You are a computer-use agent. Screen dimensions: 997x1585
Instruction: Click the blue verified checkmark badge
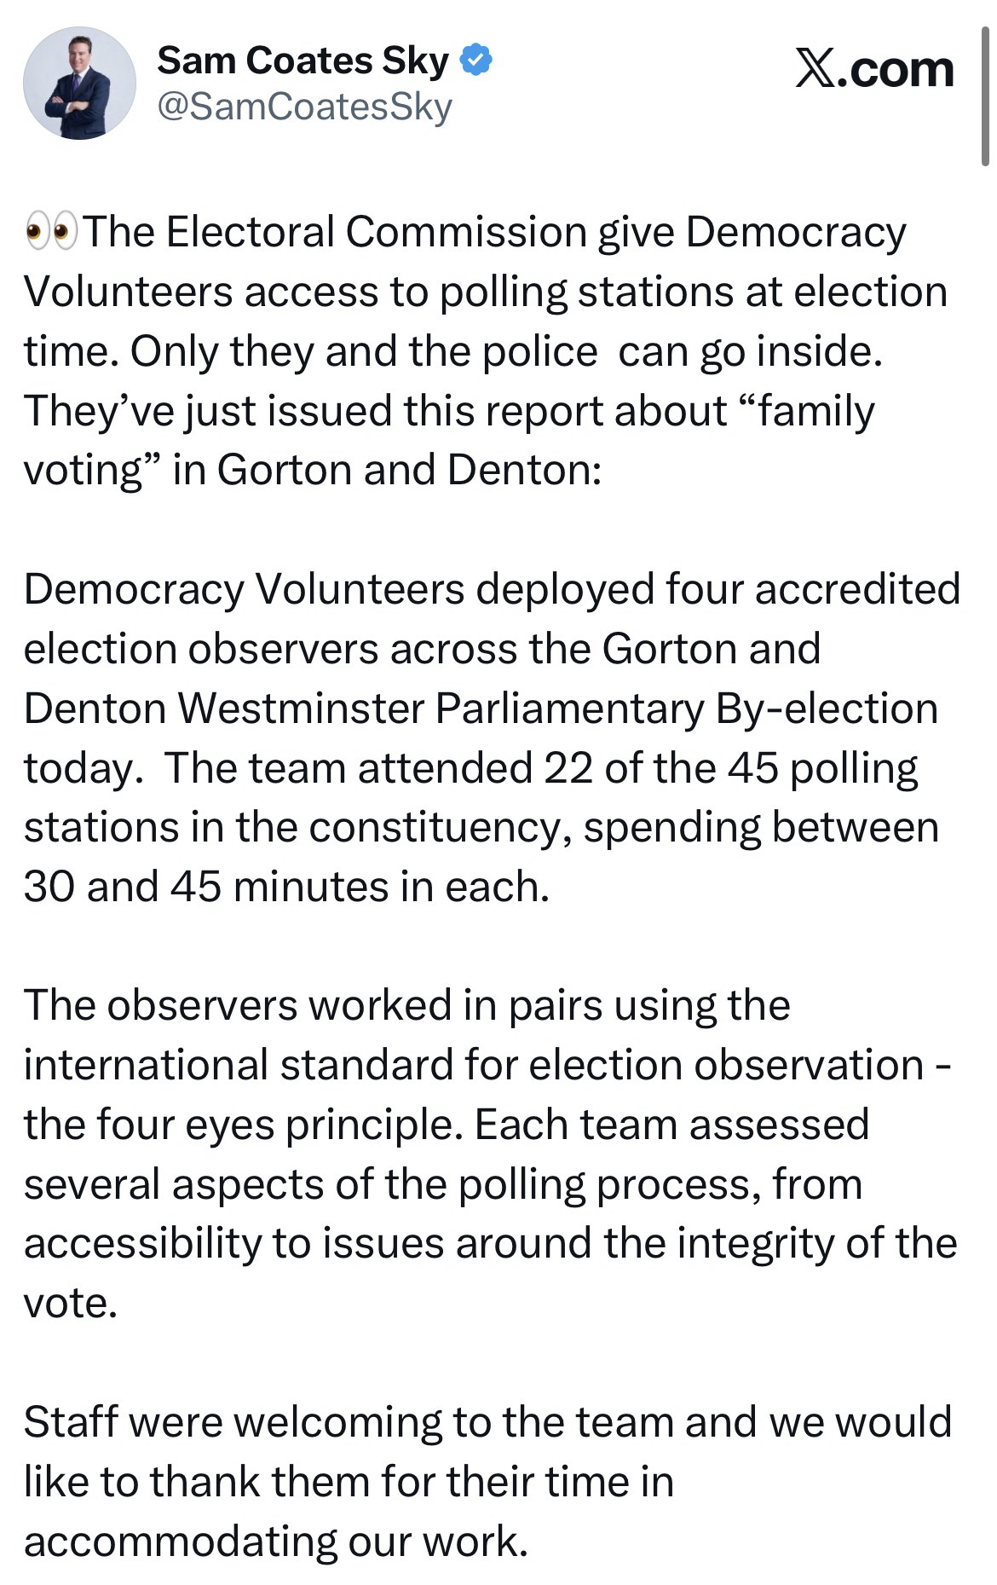pos(475,61)
